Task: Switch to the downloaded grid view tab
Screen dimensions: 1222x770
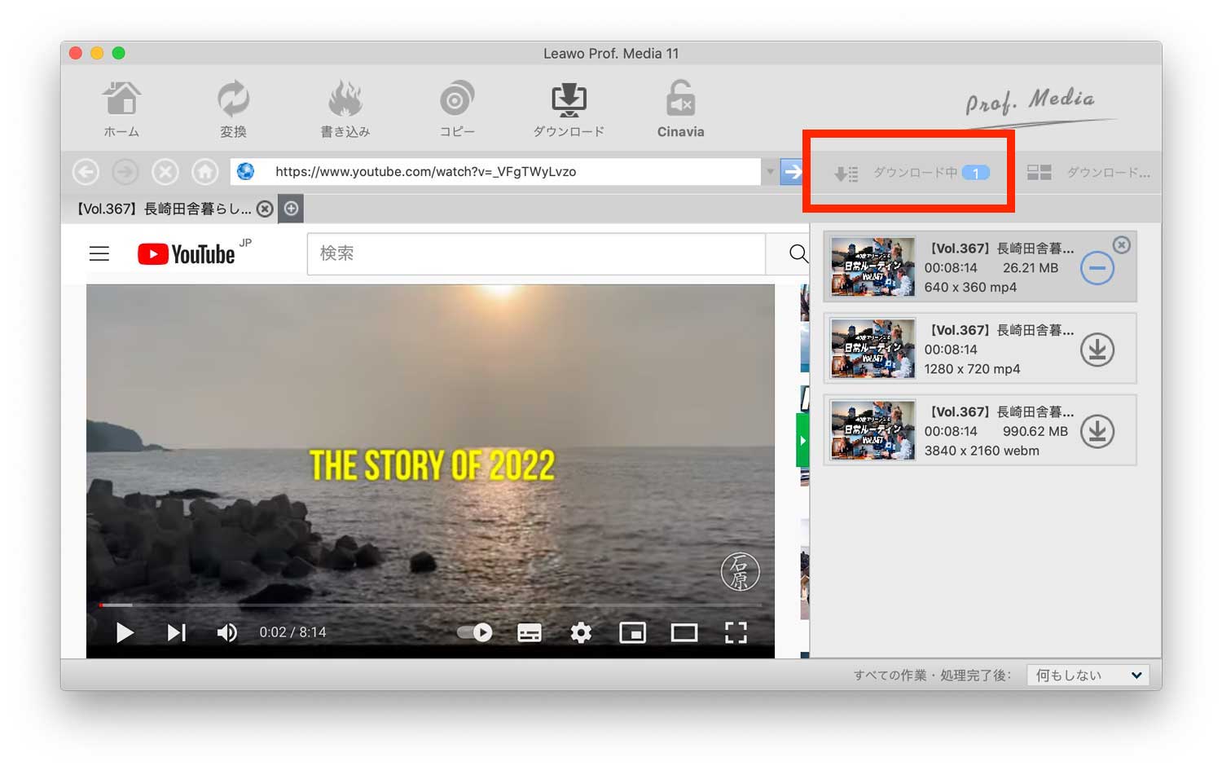Action: (1088, 173)
